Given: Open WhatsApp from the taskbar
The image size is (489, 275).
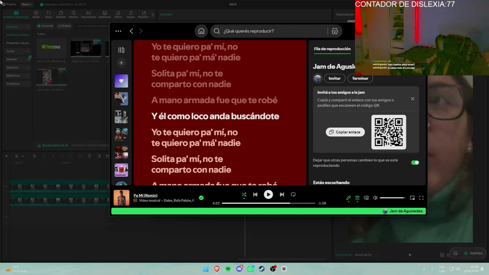Looking at the screenshot, I should pos(251,269).
